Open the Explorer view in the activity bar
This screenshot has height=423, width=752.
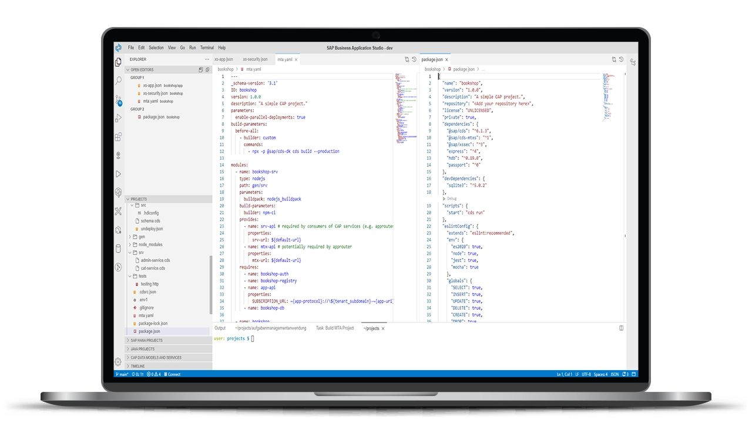(x=118, y=62)
